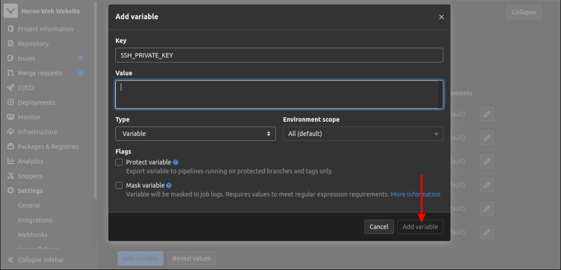
Task: Open the More information link
Action: pyautogui.click(x=416, y=194)
